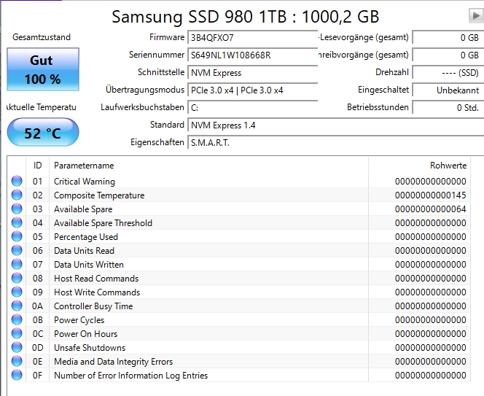Click the Gut 100 % health status button
The width and height of the screenshot is (484, 396).
coord(43,69)
